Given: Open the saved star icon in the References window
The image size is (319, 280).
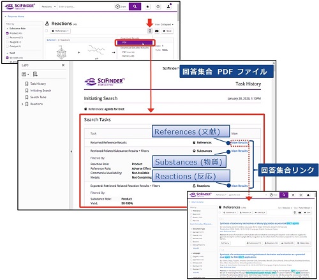Looking at the screenshot, I should pos(293,195).
